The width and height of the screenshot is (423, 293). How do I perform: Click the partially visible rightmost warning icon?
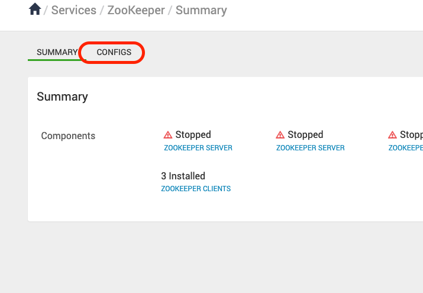(x=392, y=135)
